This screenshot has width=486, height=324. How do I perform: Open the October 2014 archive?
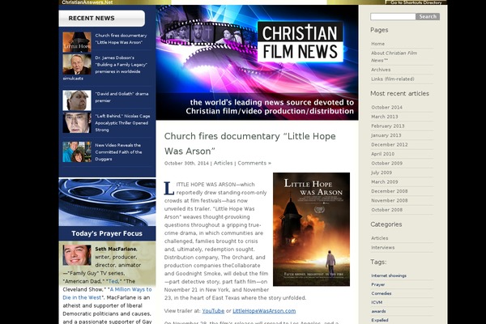[386, 107]
